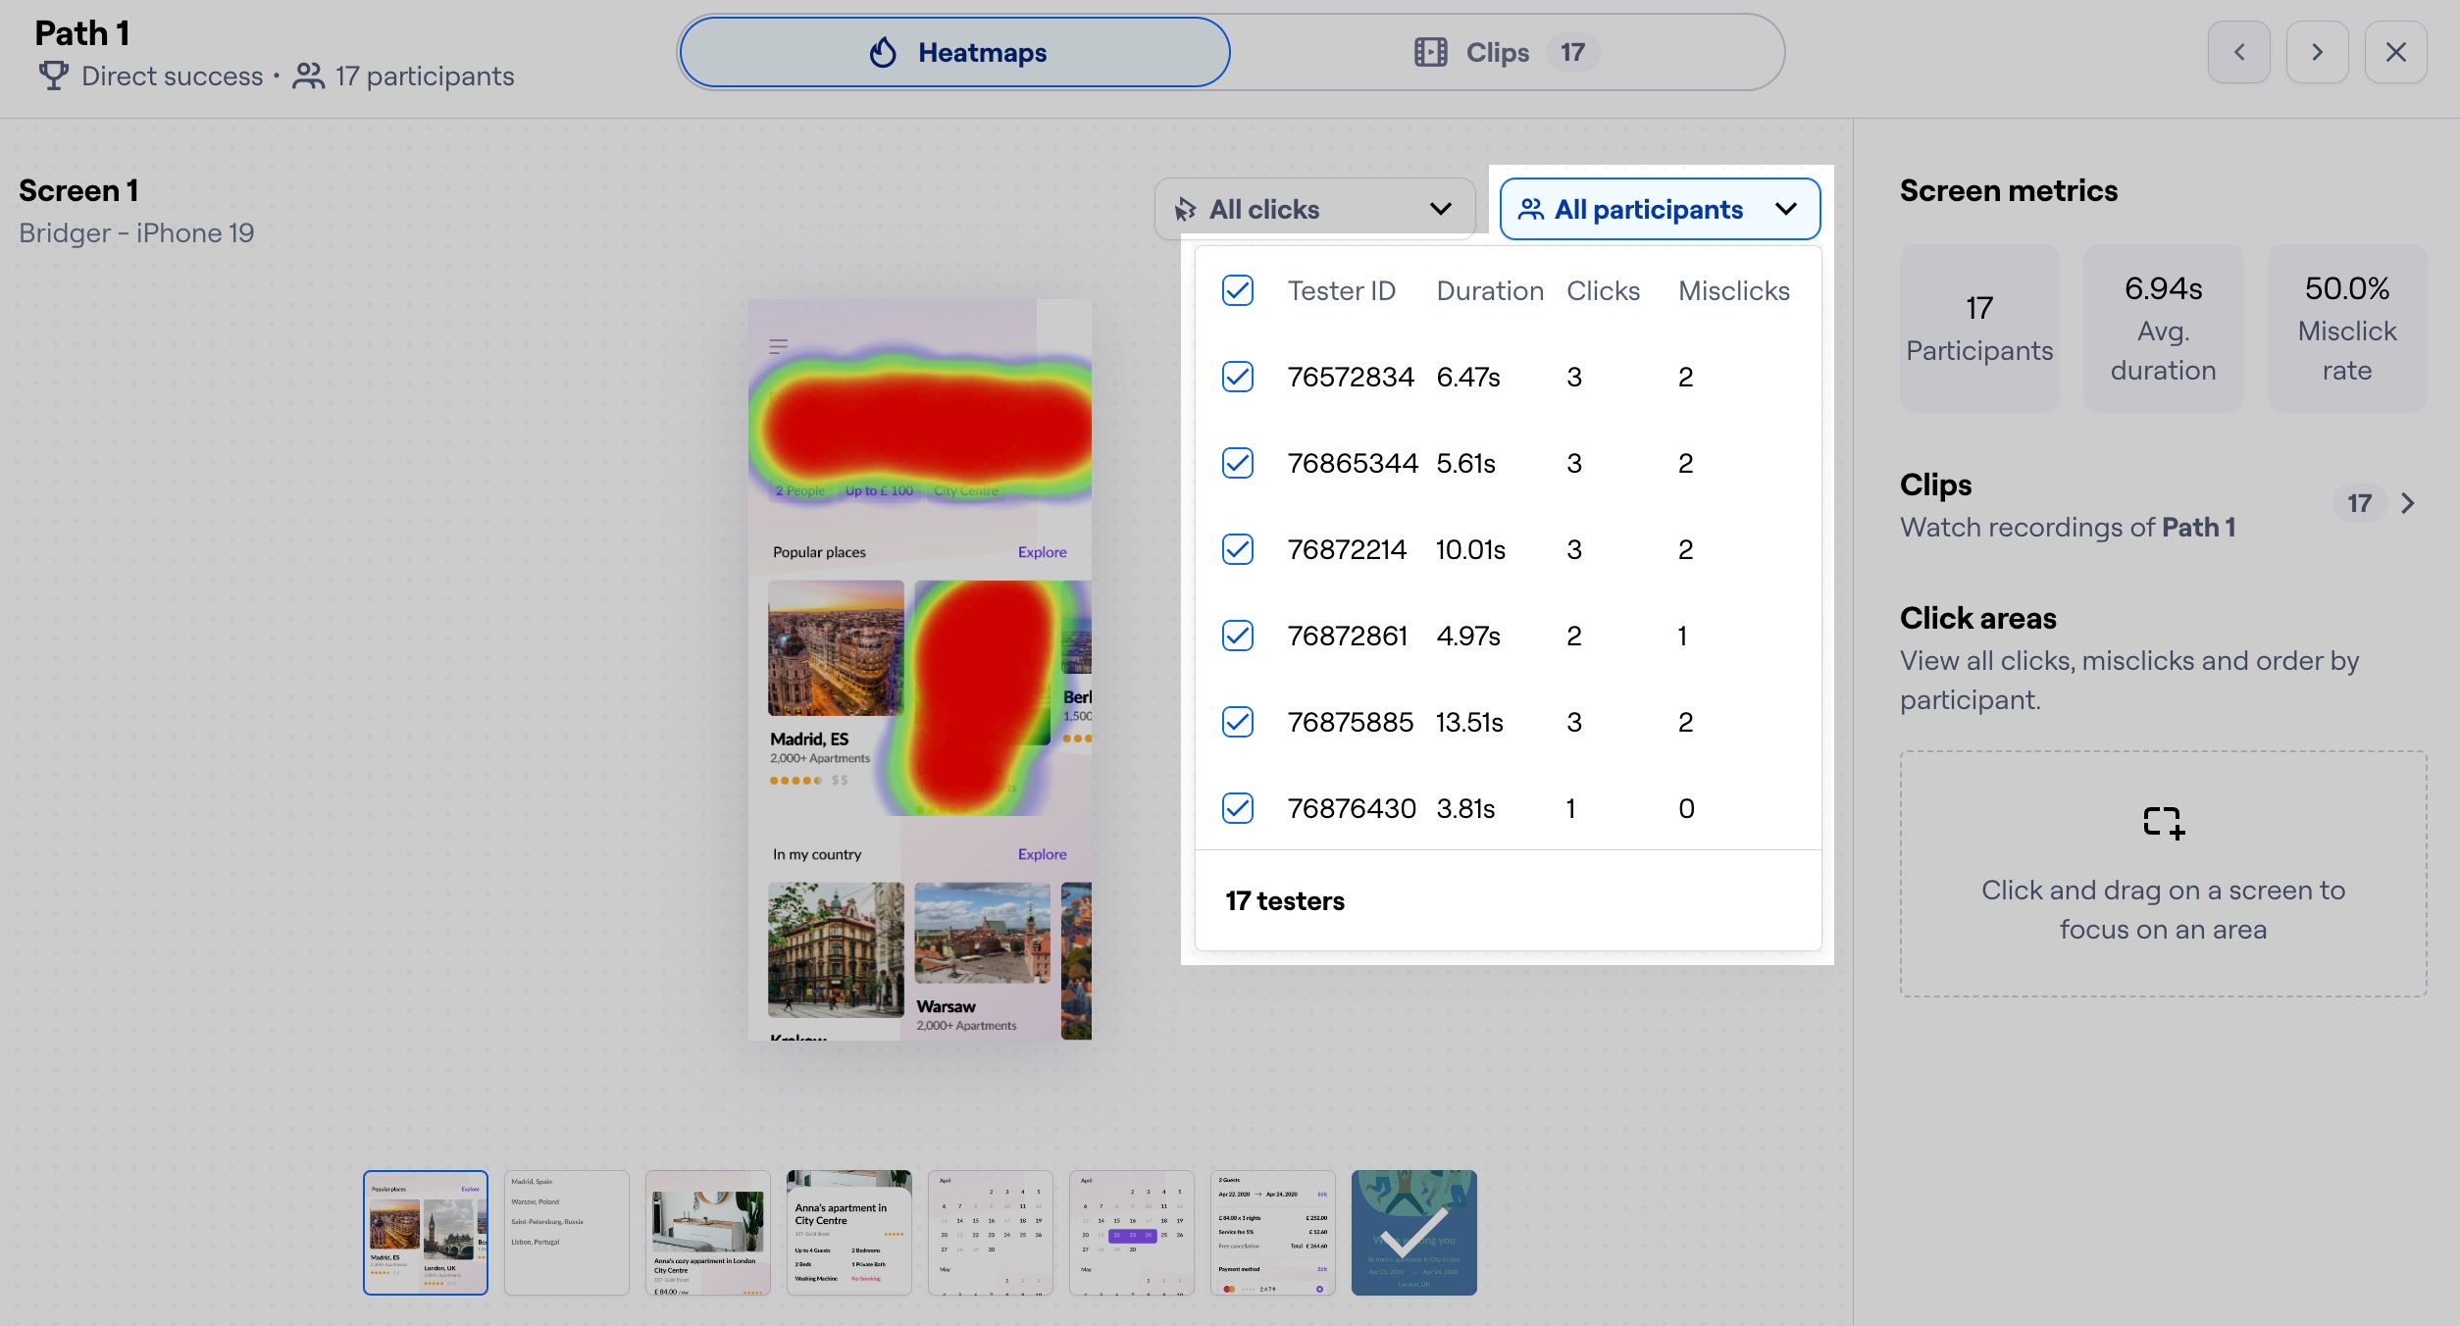
Task: Click the duration 10.01s cell
Action: pos(1470,549)
